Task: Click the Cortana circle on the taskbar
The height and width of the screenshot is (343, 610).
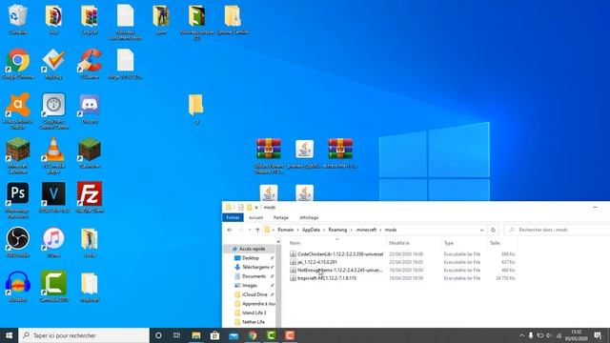Action: click(x=158, y=335)
